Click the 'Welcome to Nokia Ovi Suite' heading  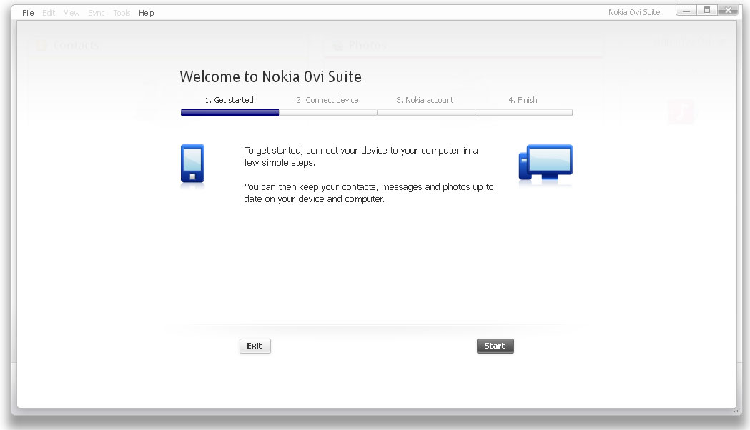pos(271,76)
